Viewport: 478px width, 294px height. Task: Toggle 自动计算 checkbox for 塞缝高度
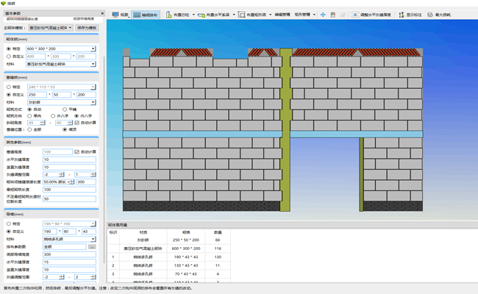point(77,151)
